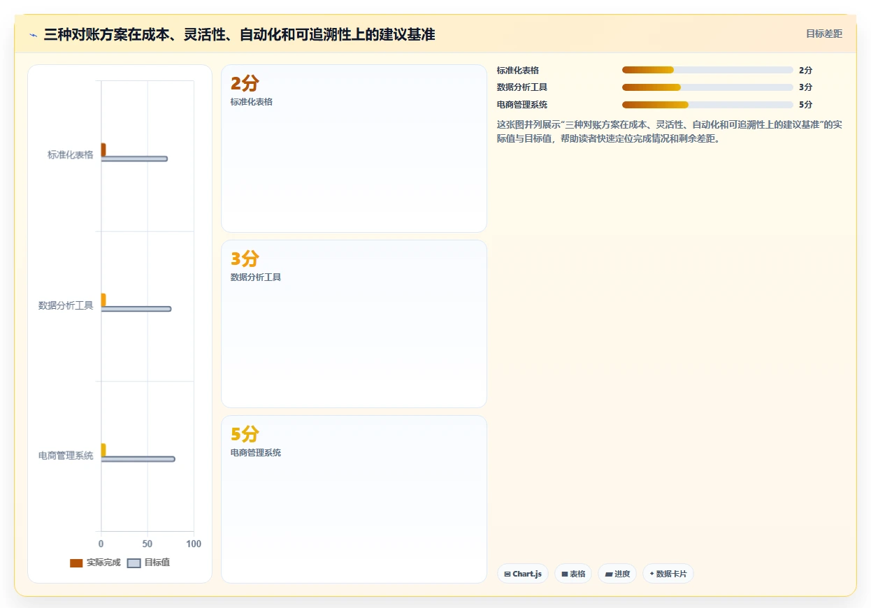Toggle the 实际完成 legend item
Viewport: 871px width, 608px height.
click(95, 563)
